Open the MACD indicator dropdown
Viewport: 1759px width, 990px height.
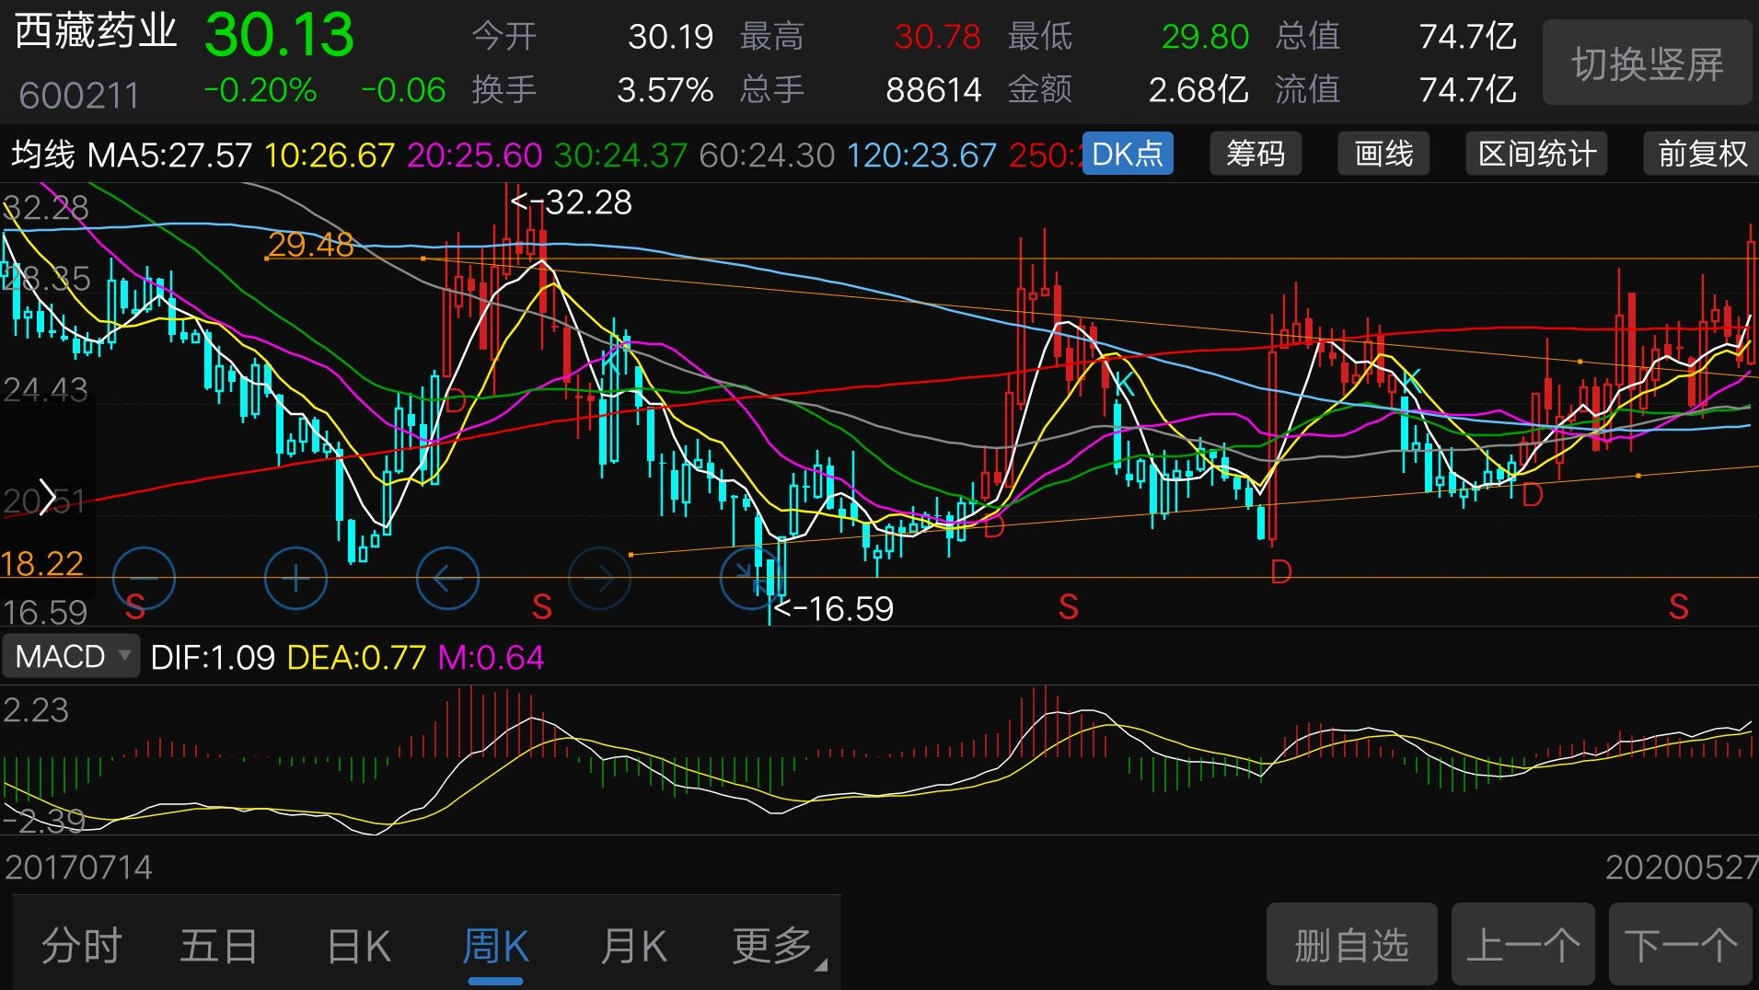coord(71,657)
